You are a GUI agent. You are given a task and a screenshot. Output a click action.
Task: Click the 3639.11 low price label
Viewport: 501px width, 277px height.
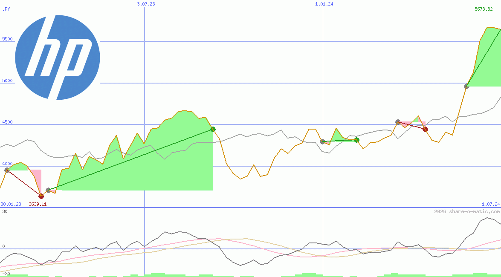(37, 204)
